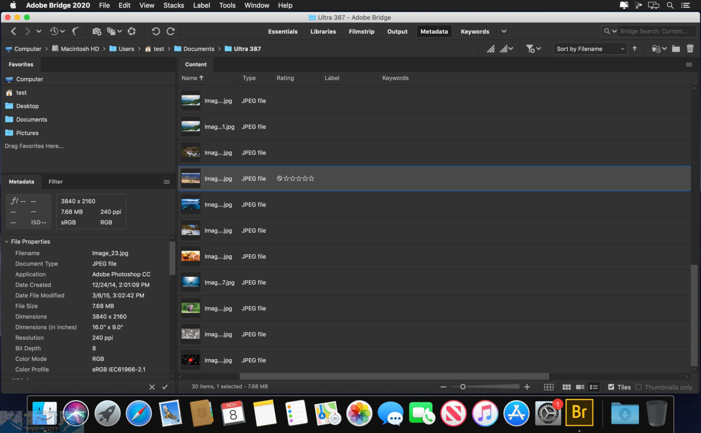This screenshot has height=433, width=701.
Task: Uncheck the Tiles checkbox
Action: (611, 387)
